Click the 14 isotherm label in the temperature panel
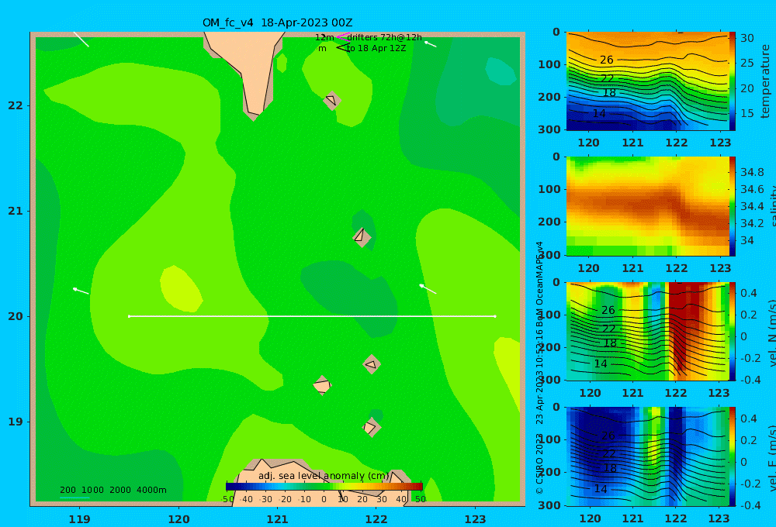This screenshot has height=527, width=776. point(599,113)
